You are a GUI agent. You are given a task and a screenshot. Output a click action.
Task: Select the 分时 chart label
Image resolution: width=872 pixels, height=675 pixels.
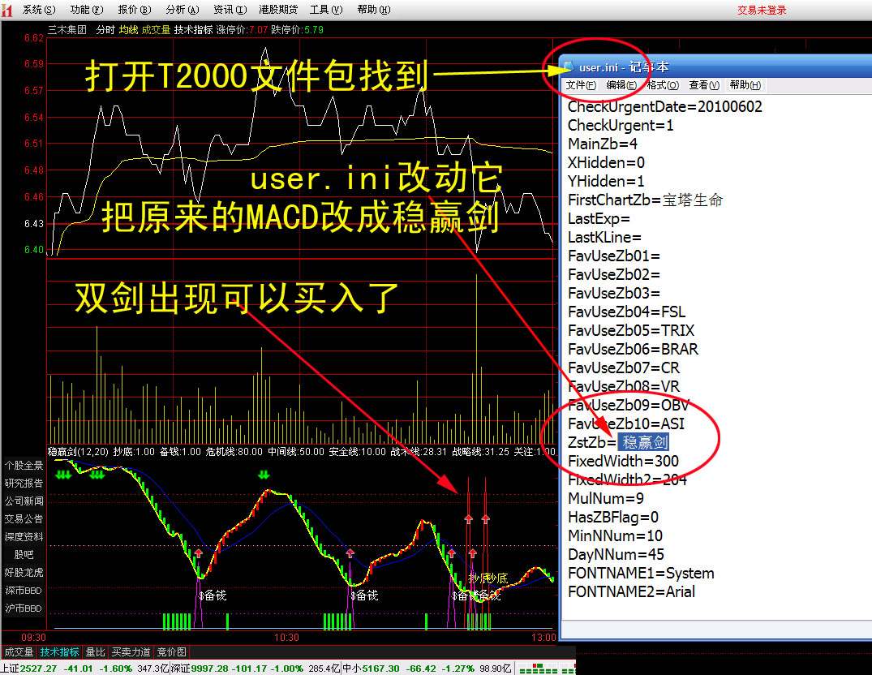pyautogui.click(x=105, y=29)
